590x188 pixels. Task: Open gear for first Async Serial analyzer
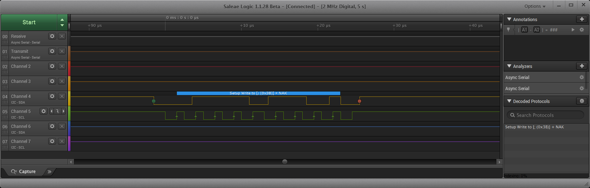tap(581, 77)
